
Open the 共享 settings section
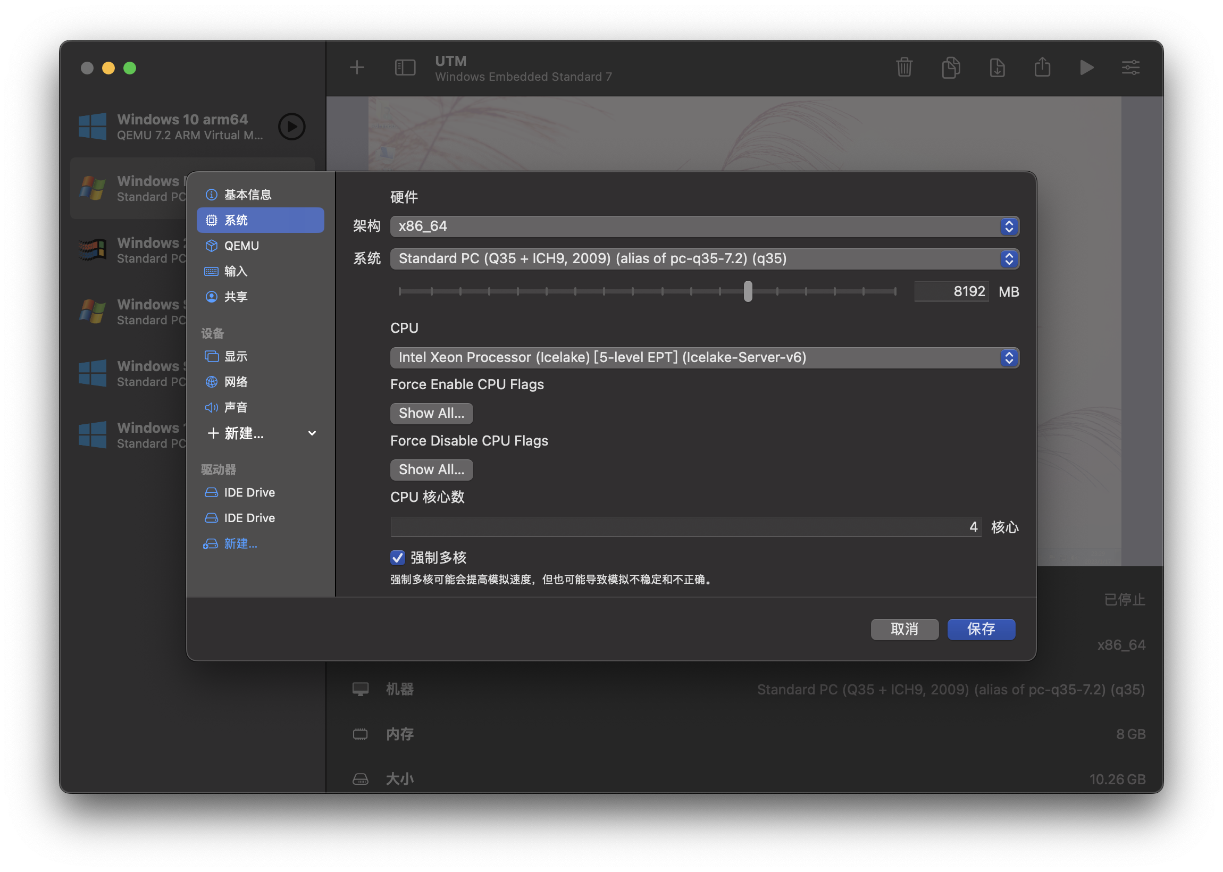(235, 296)
